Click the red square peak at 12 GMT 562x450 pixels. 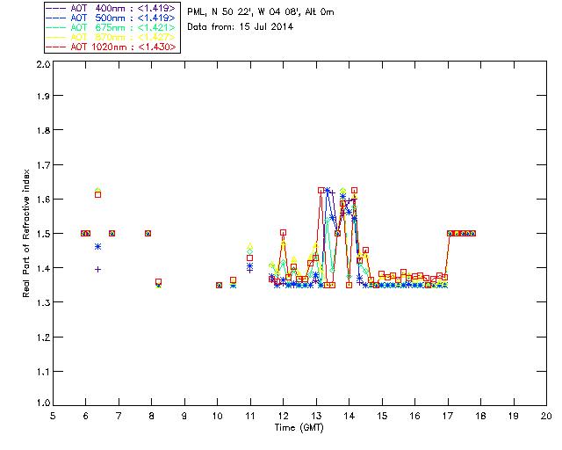tap(283, 233)
